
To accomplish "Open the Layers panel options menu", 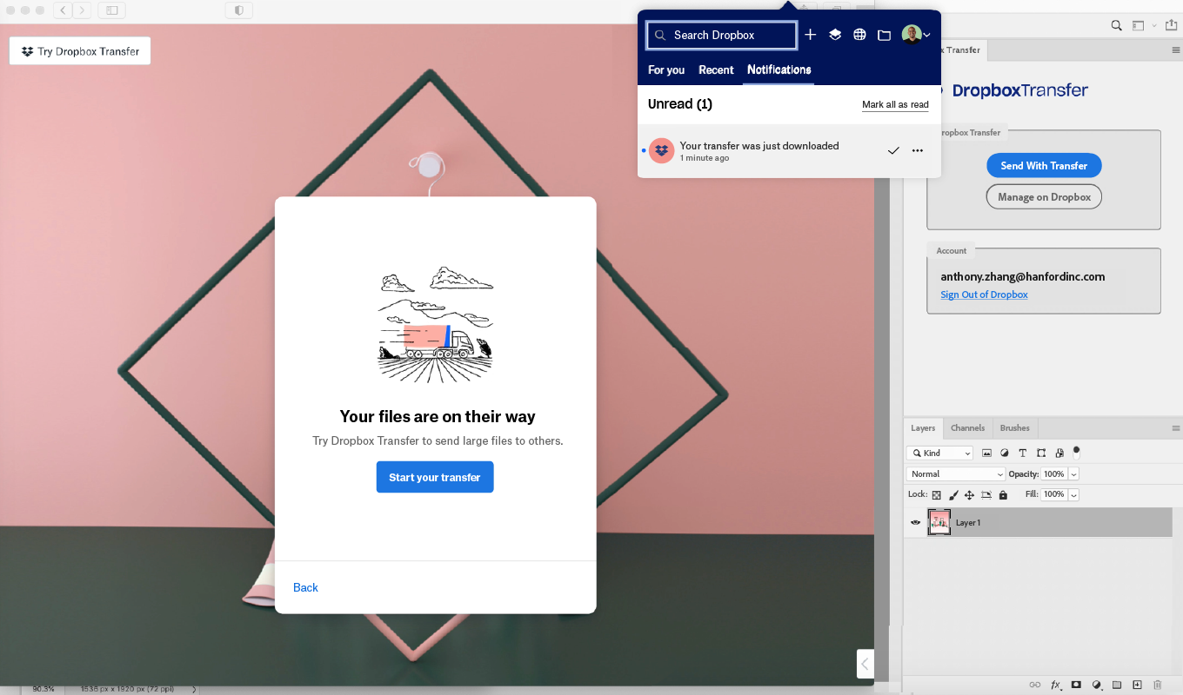I will [1176, 428].
